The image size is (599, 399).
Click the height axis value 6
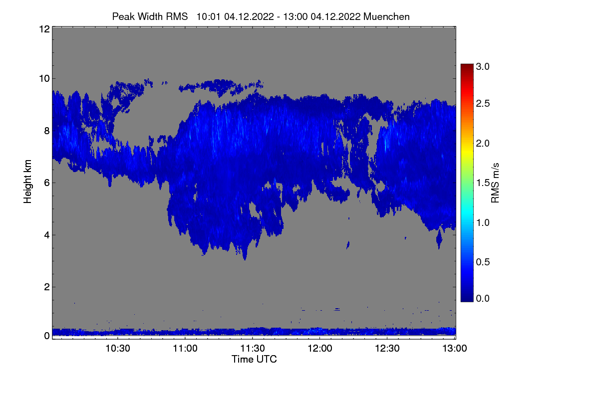tap(47, 183)
